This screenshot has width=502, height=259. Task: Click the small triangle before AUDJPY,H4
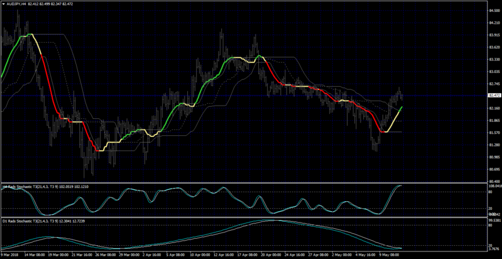[3, 4]
